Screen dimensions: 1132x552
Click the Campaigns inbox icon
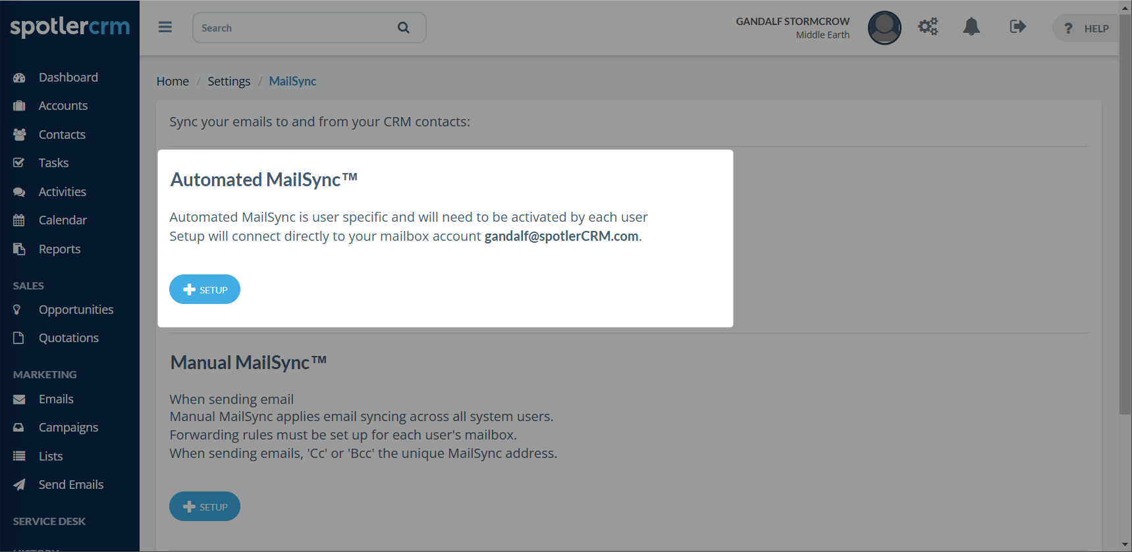[x=19, y=428]
